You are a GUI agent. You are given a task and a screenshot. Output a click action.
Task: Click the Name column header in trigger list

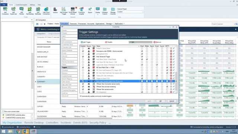coord(118,46)
